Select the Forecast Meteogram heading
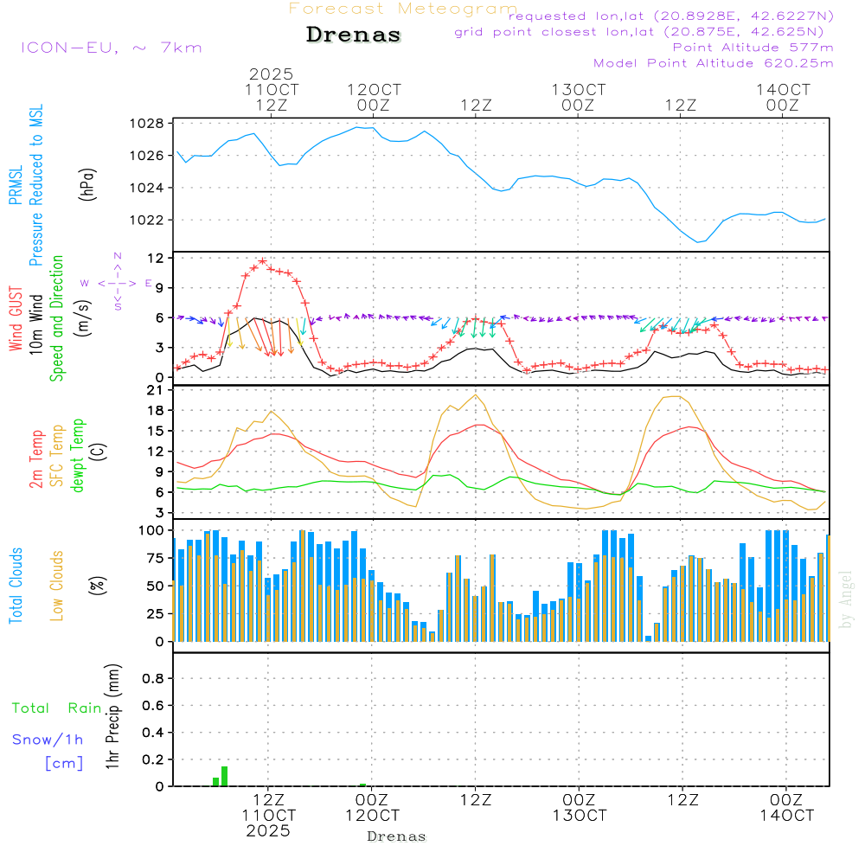This screenshot has width=865, height=865. coord(402,9)
